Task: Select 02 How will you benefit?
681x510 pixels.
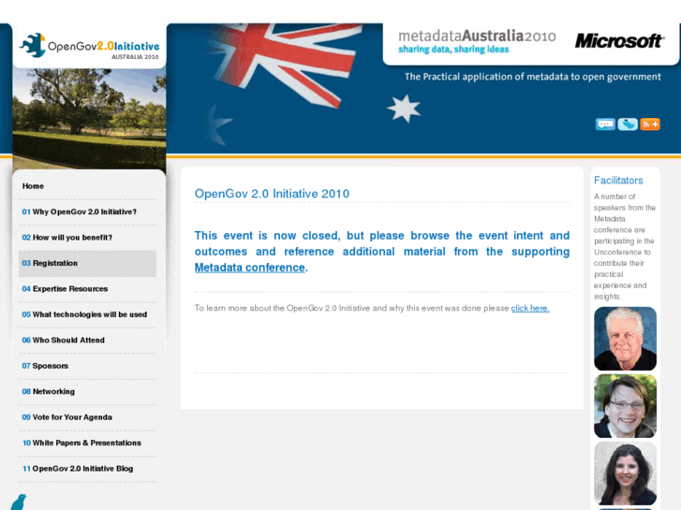Action: (x=67, y=238)
